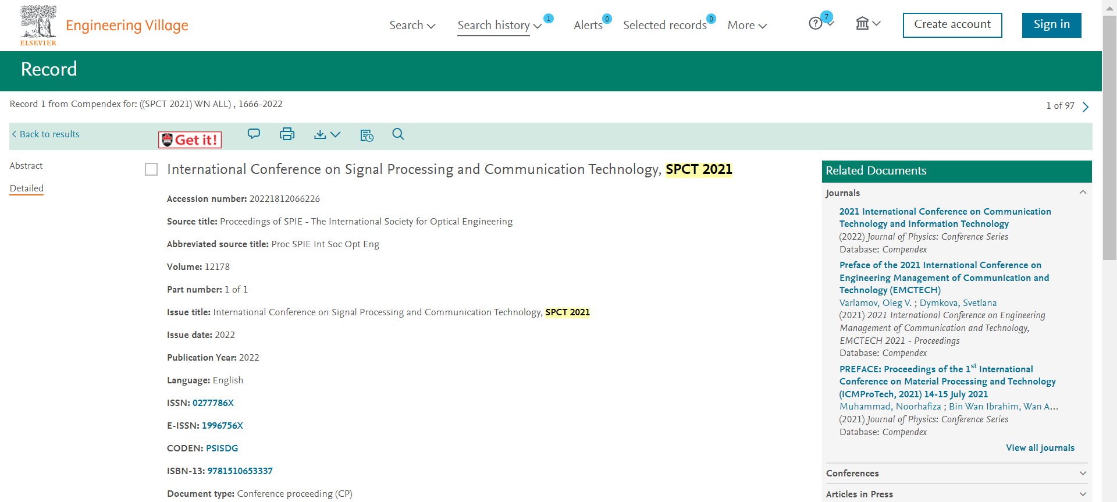This screenshot has width=1117, height=502.
Task: Click the Volume value 12178
Action: (x=217, y=267)
